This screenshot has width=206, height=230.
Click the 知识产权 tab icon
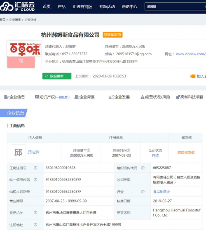pyautogui.click(x=37, y=97)
